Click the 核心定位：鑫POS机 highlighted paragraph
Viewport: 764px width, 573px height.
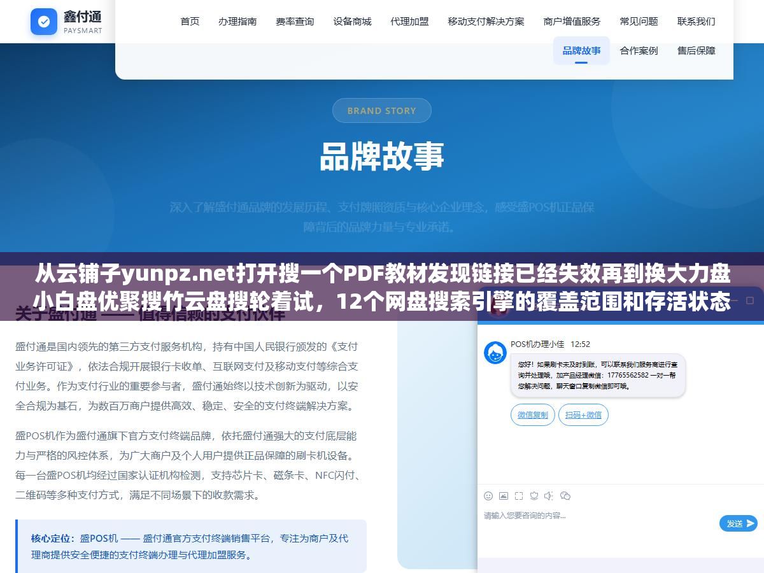(191, 546)
